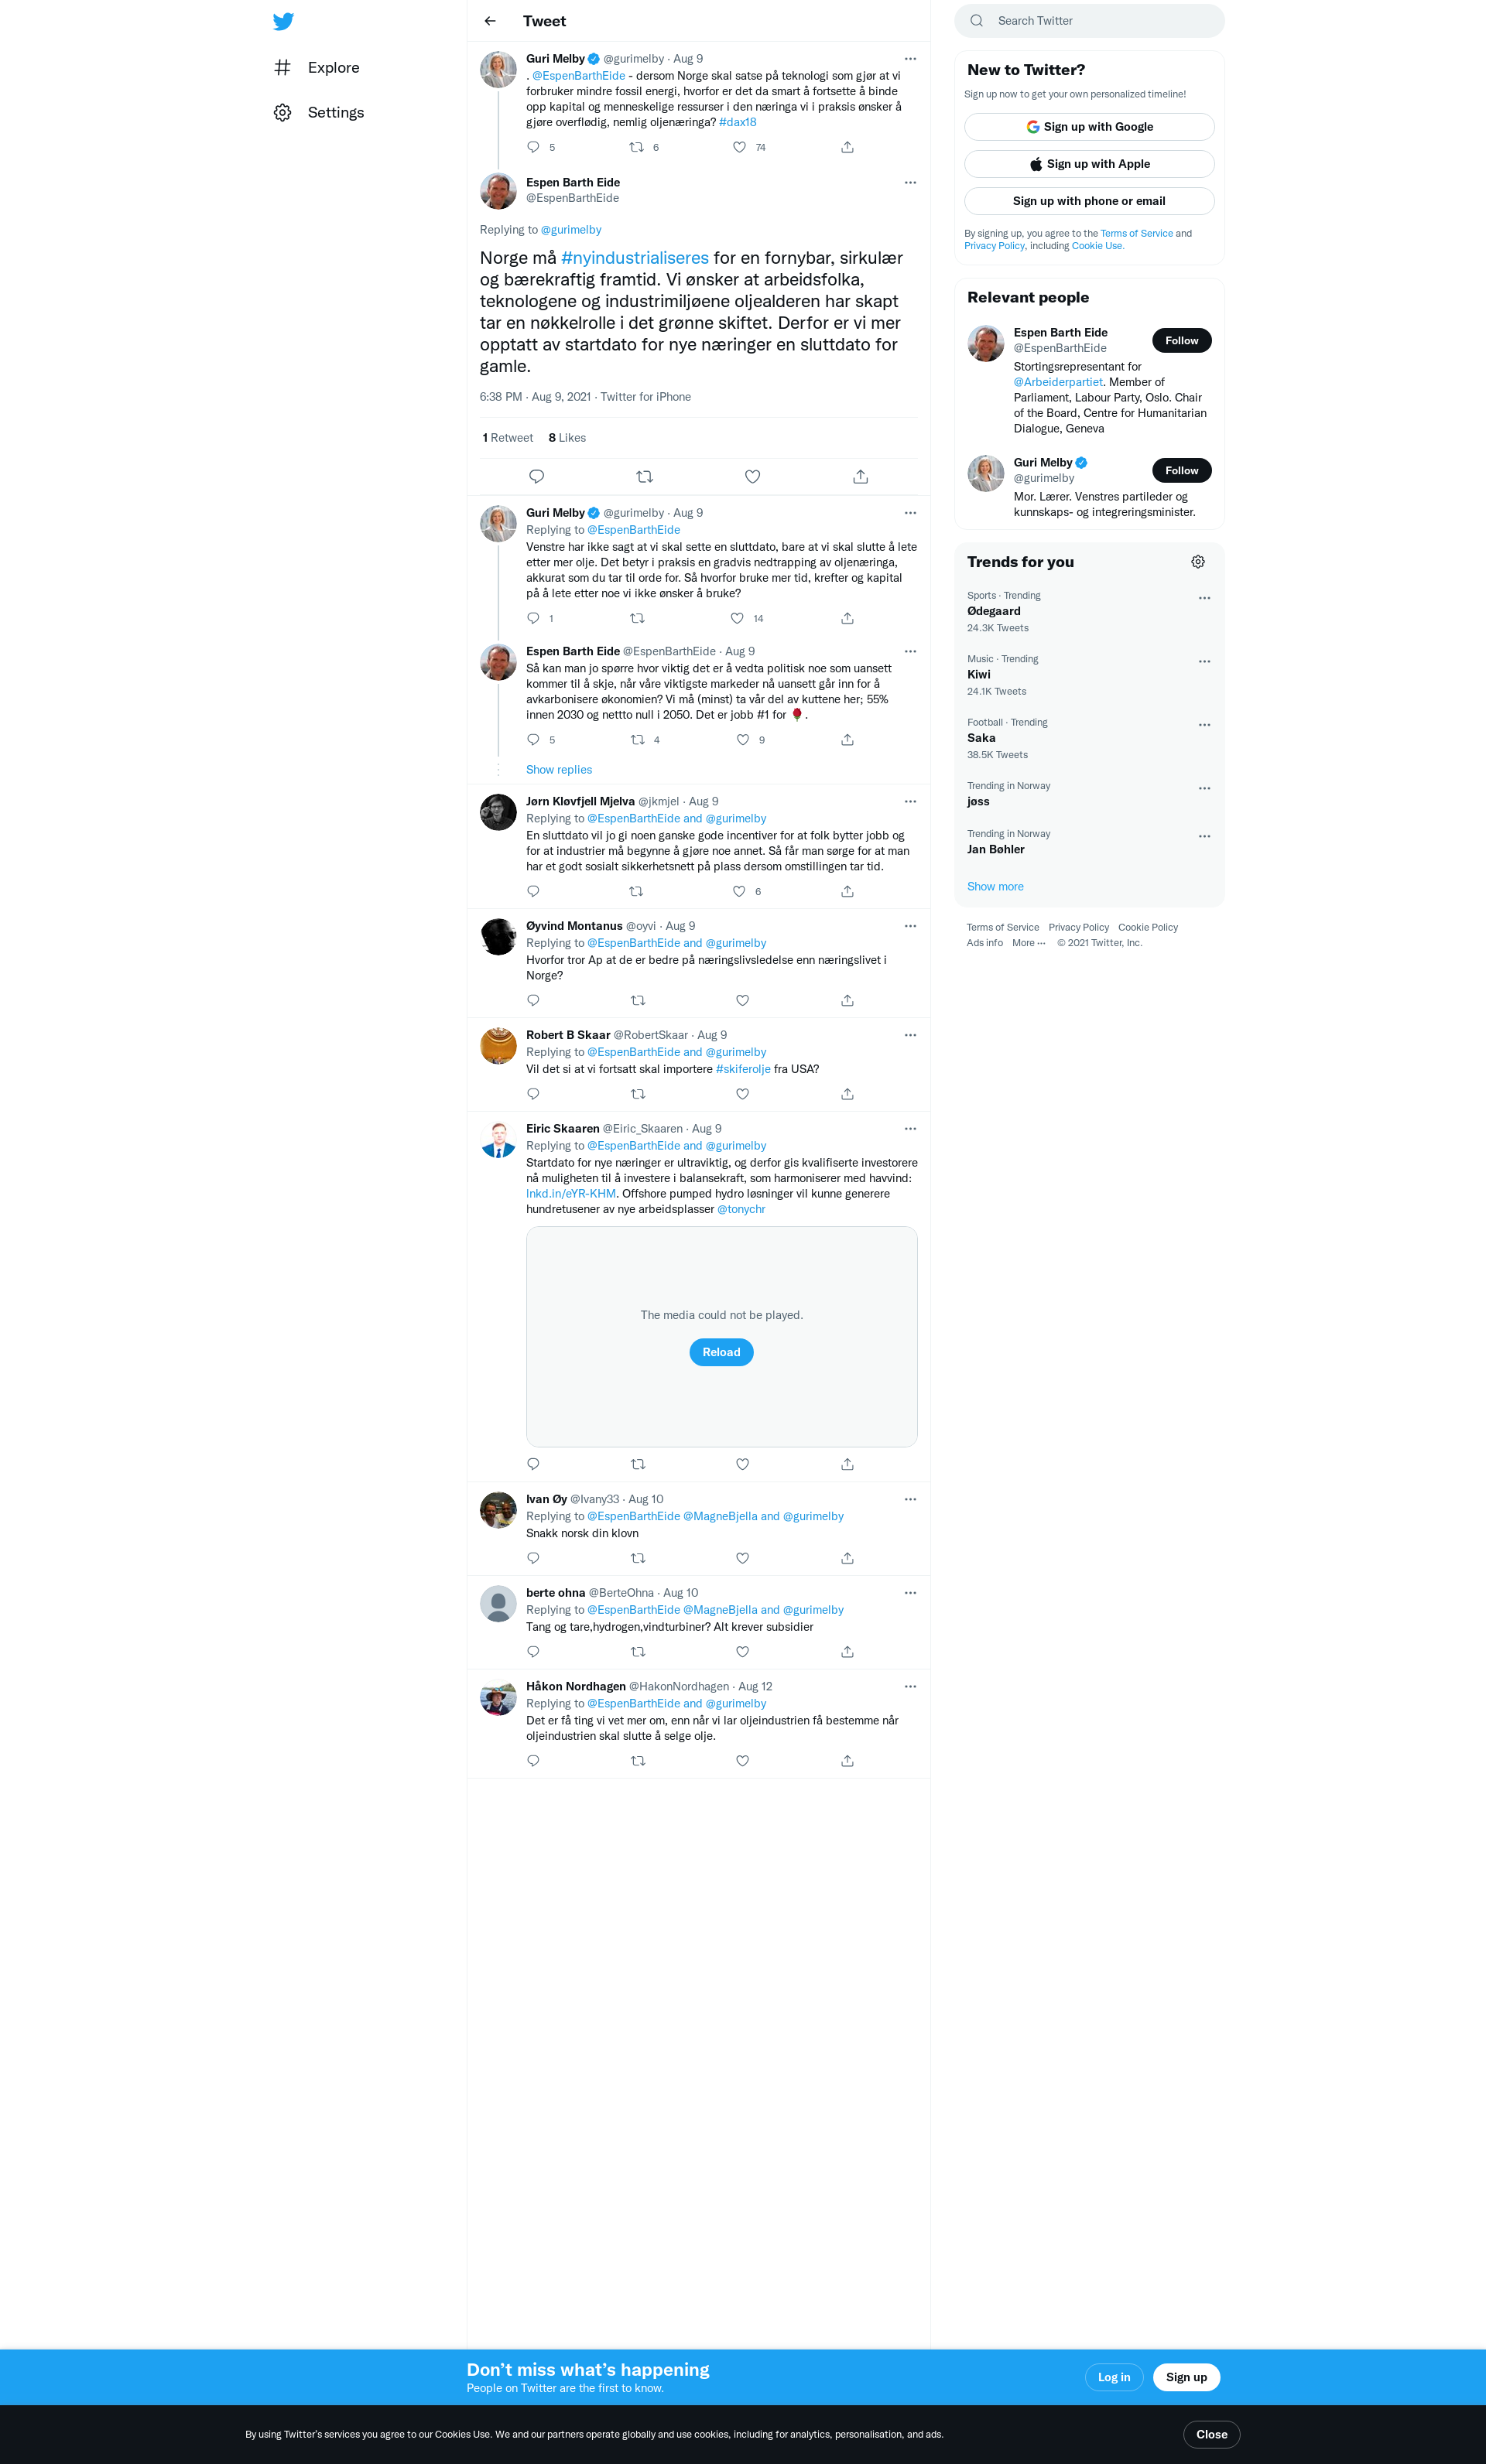Follow Guri Melby
The height and width of the screenshot is (2464, 1486).
[1181, 471]
